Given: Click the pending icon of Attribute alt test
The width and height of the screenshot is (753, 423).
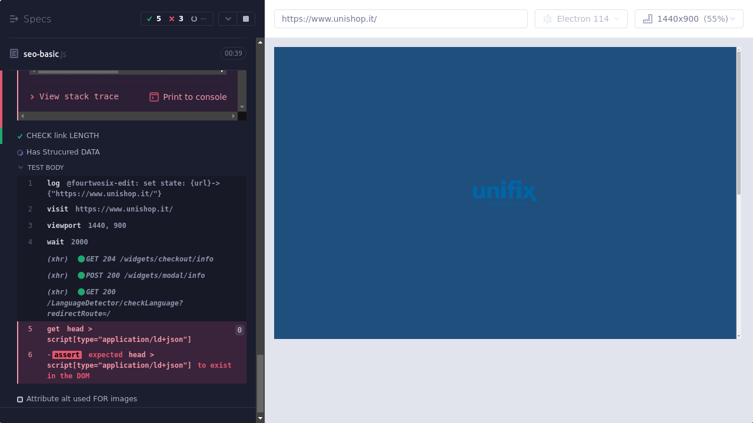Looking at the screenshot, I should coord(20,399).
